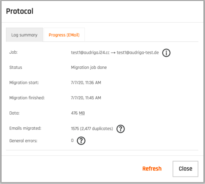Open the help icon next to Emails migrated
This screenshot has height=184, width=205.
pos(120,129)
